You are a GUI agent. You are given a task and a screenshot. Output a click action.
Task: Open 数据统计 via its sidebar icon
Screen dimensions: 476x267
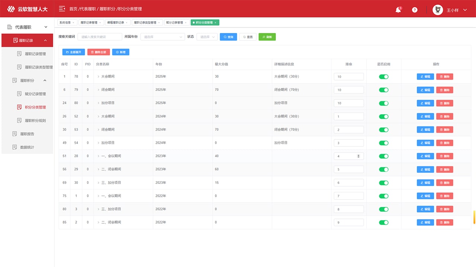[x=15, y=147]
